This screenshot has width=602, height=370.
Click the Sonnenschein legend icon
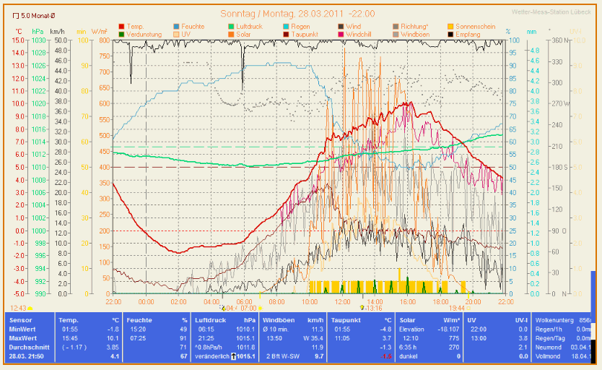450,27
